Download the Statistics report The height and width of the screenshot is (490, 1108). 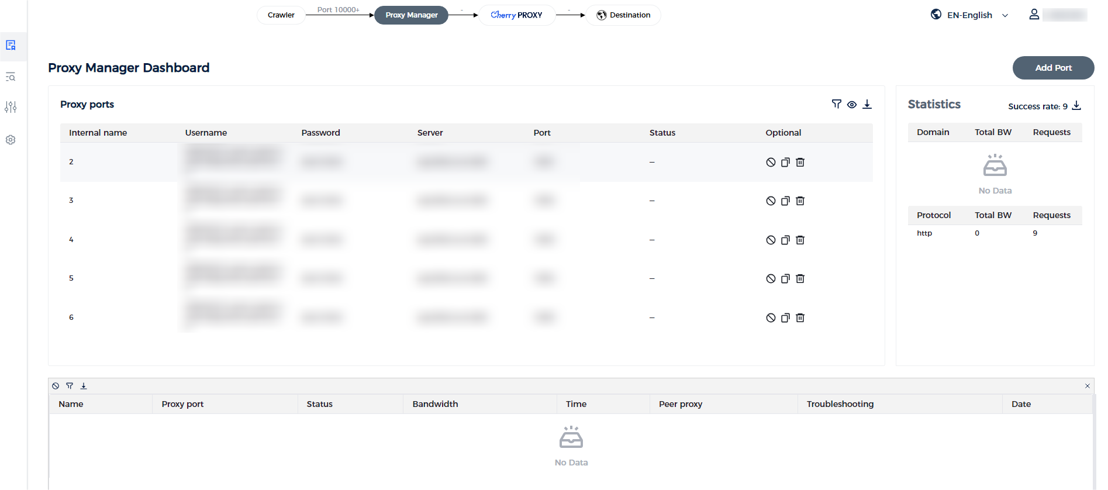click(1076, 106)
